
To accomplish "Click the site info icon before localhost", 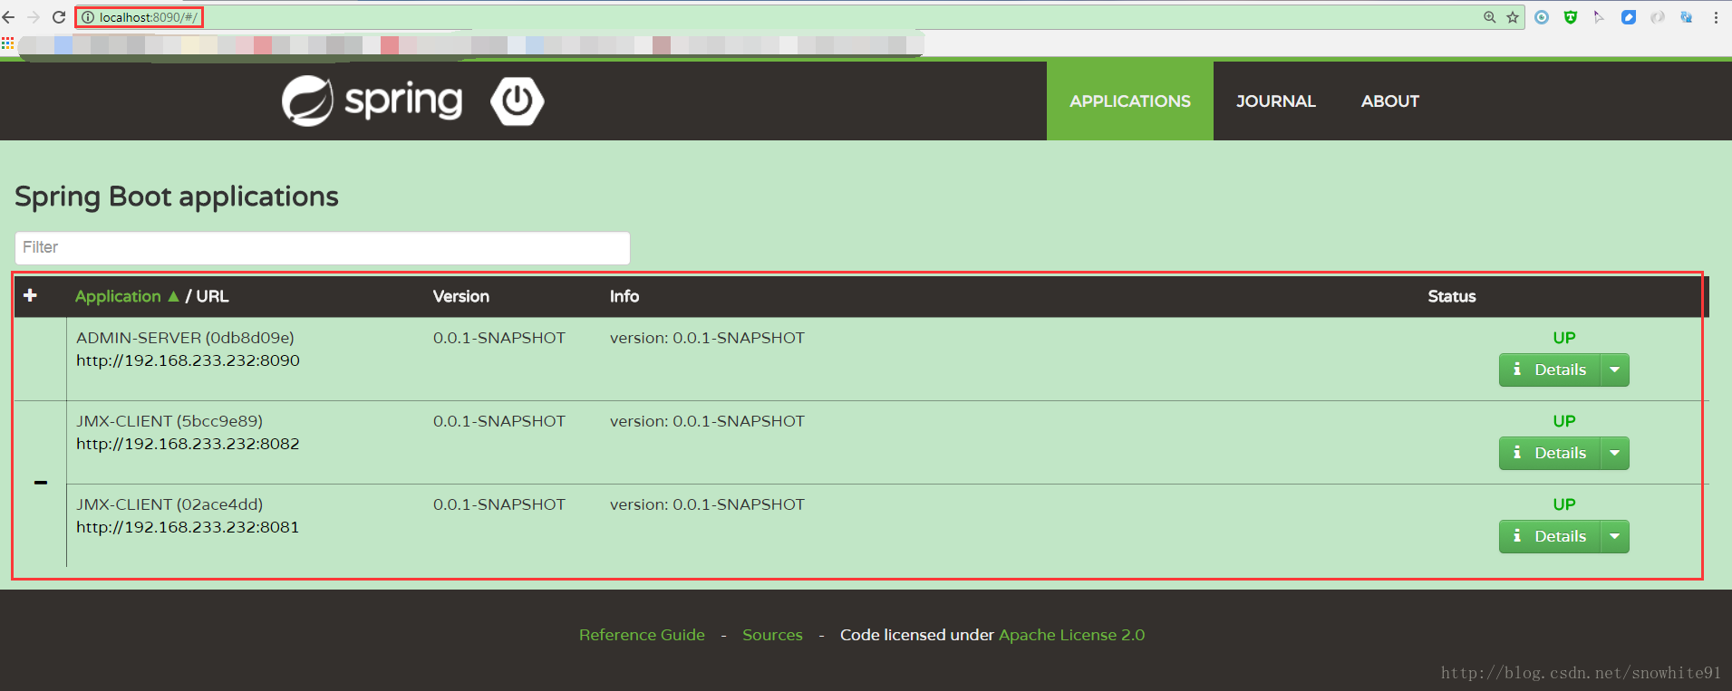I will 88,17.
